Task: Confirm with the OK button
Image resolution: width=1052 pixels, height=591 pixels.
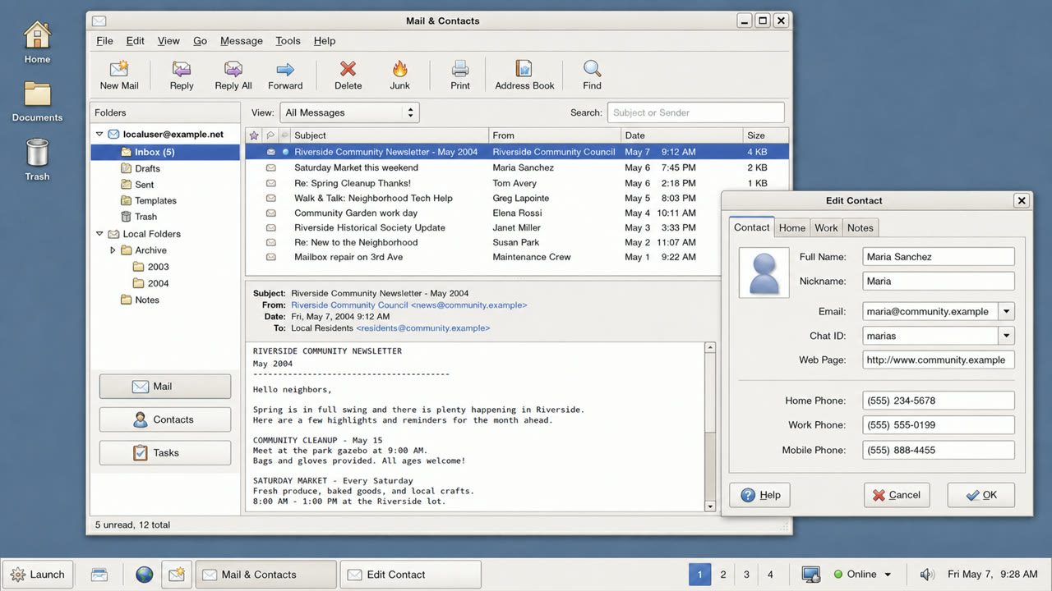Action: [981, 495]
